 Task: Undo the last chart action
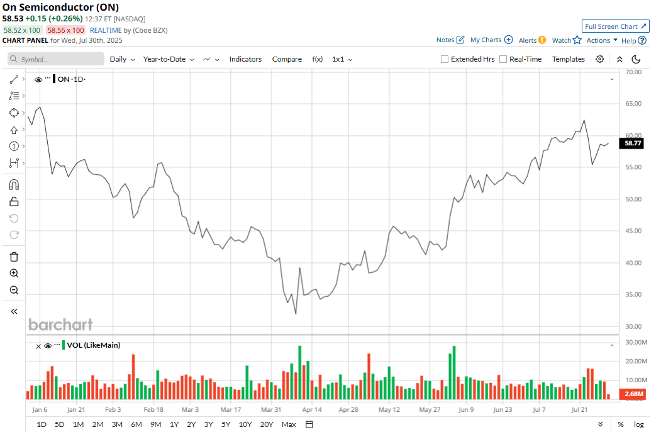14,218
